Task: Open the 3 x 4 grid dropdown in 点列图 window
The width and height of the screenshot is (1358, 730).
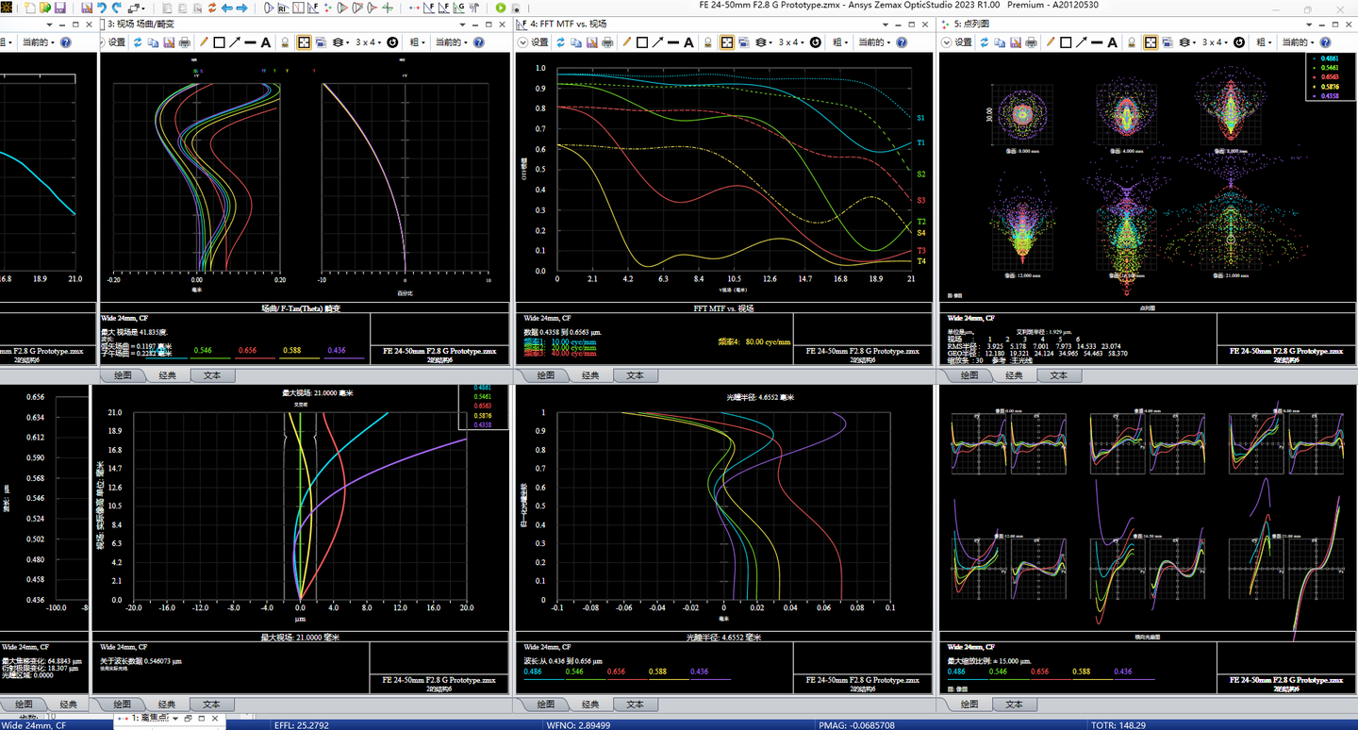Action: tap(1215, 42)
